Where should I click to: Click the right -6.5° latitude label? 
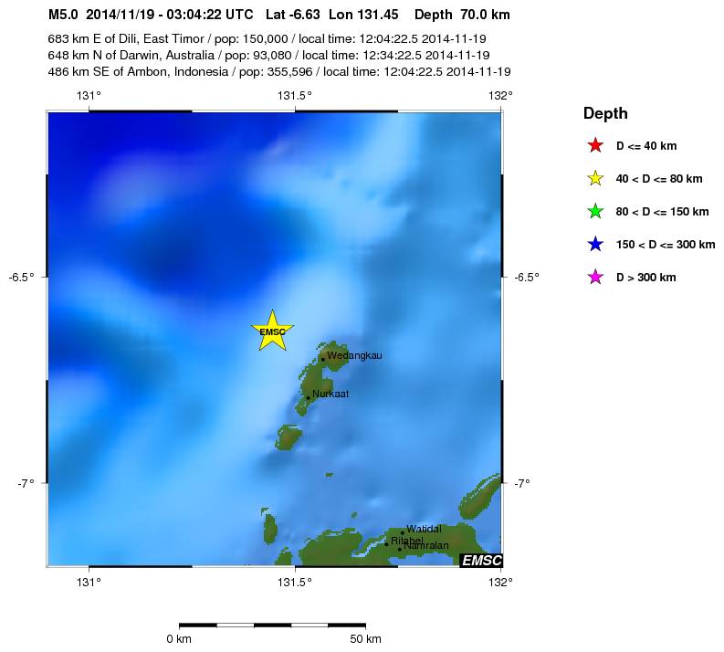[527, 277]
